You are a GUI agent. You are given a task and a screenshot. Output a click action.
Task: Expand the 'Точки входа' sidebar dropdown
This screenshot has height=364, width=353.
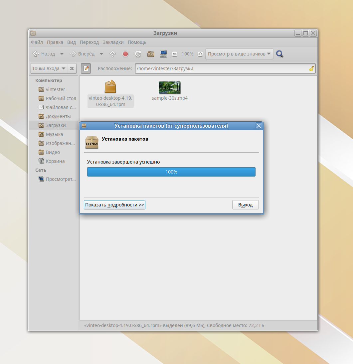[49, 68]
